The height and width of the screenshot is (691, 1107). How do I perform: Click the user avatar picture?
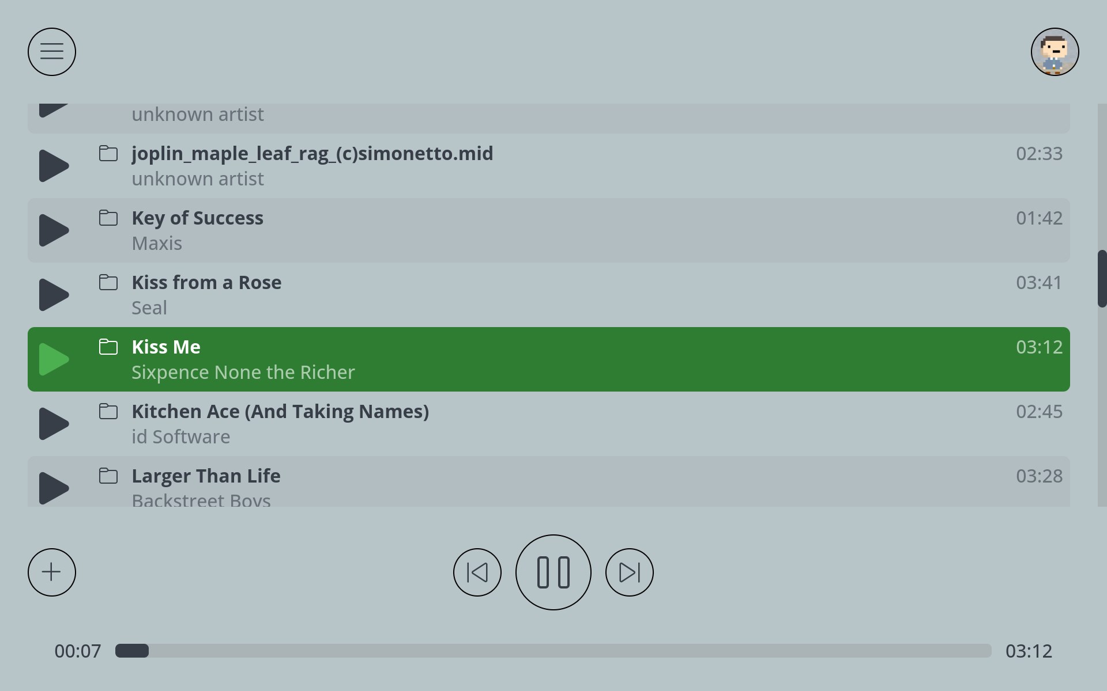(x=1055, y=52)
